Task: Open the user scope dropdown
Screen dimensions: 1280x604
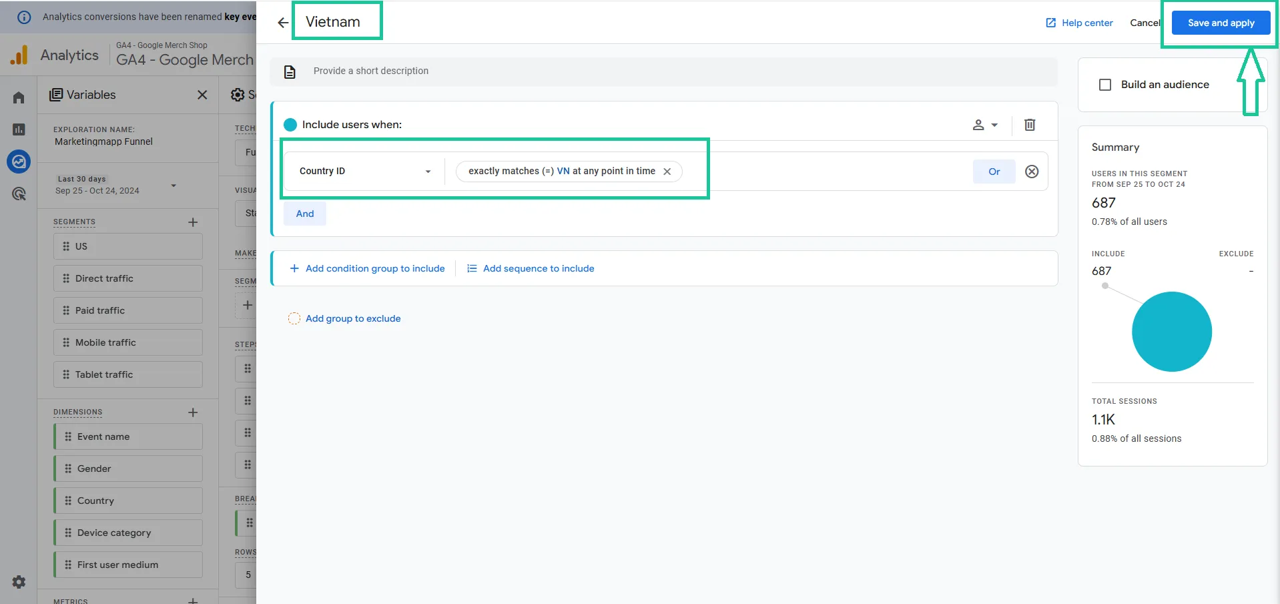Action: tap(985, 125)
